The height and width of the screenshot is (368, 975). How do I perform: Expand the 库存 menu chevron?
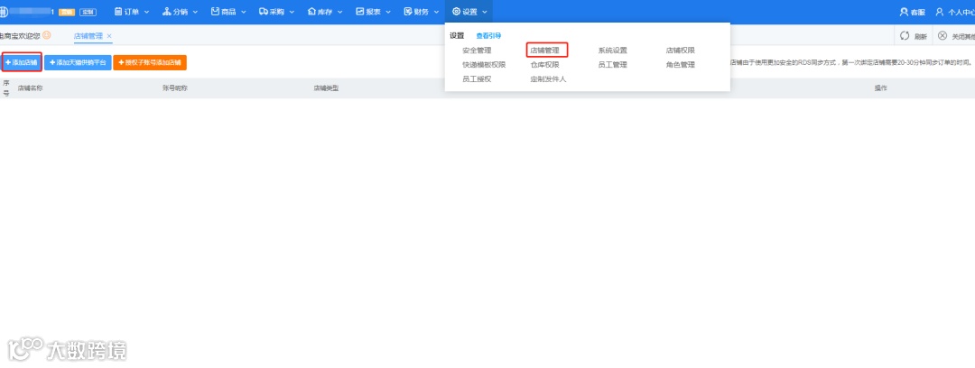pyautogui.click(x=340, y=12)
